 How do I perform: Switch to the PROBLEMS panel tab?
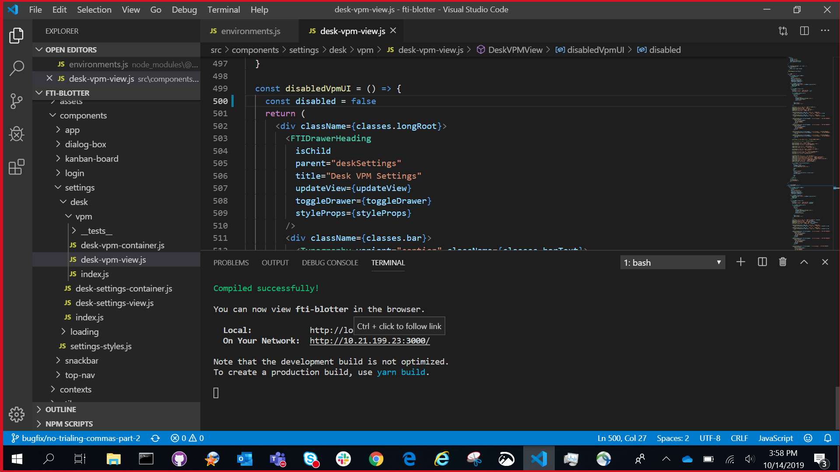pyautogui.click(x=231, y=263)
